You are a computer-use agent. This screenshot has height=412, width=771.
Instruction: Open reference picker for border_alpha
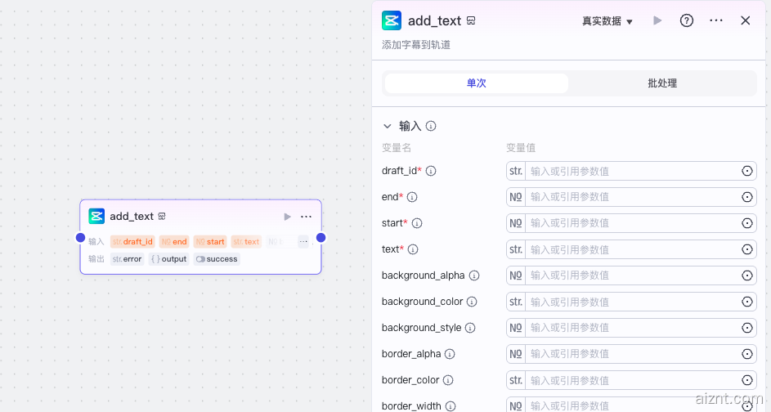[x=747, y=354]
